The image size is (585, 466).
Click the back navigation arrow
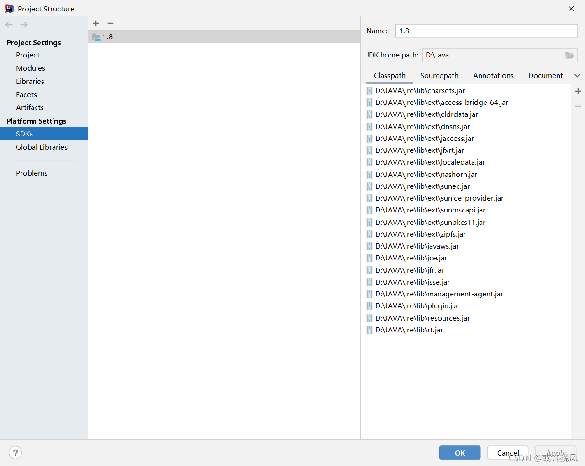pyautogui.click(x=8, y=24)
